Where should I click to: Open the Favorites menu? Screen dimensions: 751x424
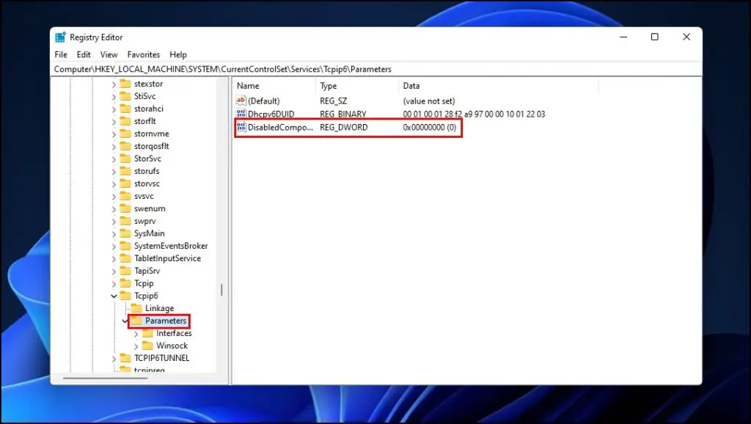(x=143, y=54)
